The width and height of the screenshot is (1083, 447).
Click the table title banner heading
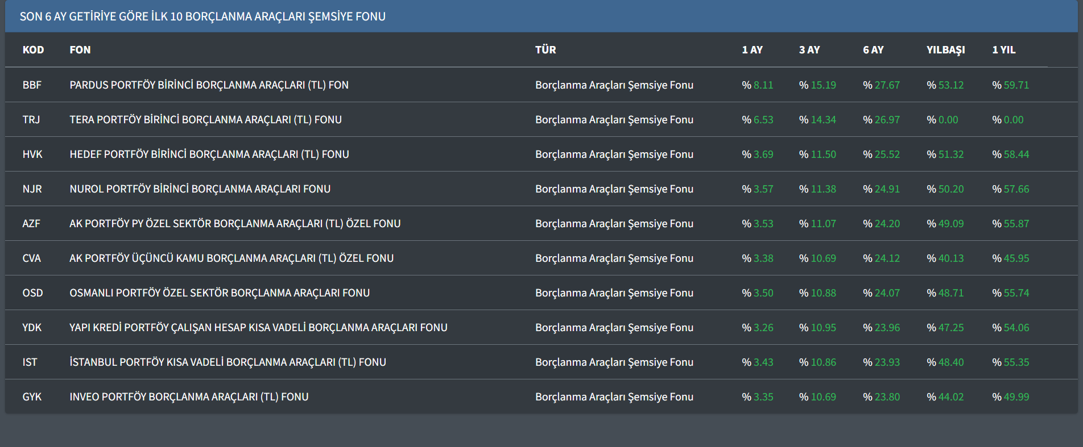pos(202,16)
